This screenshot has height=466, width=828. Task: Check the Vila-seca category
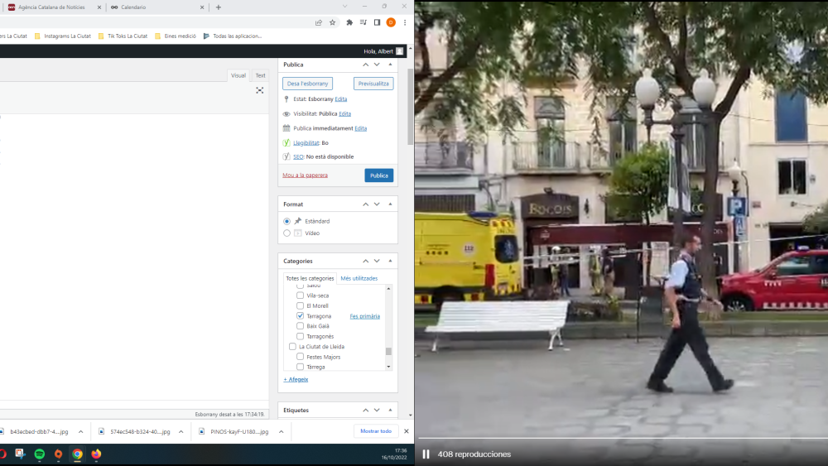click(x=300, y=295)
